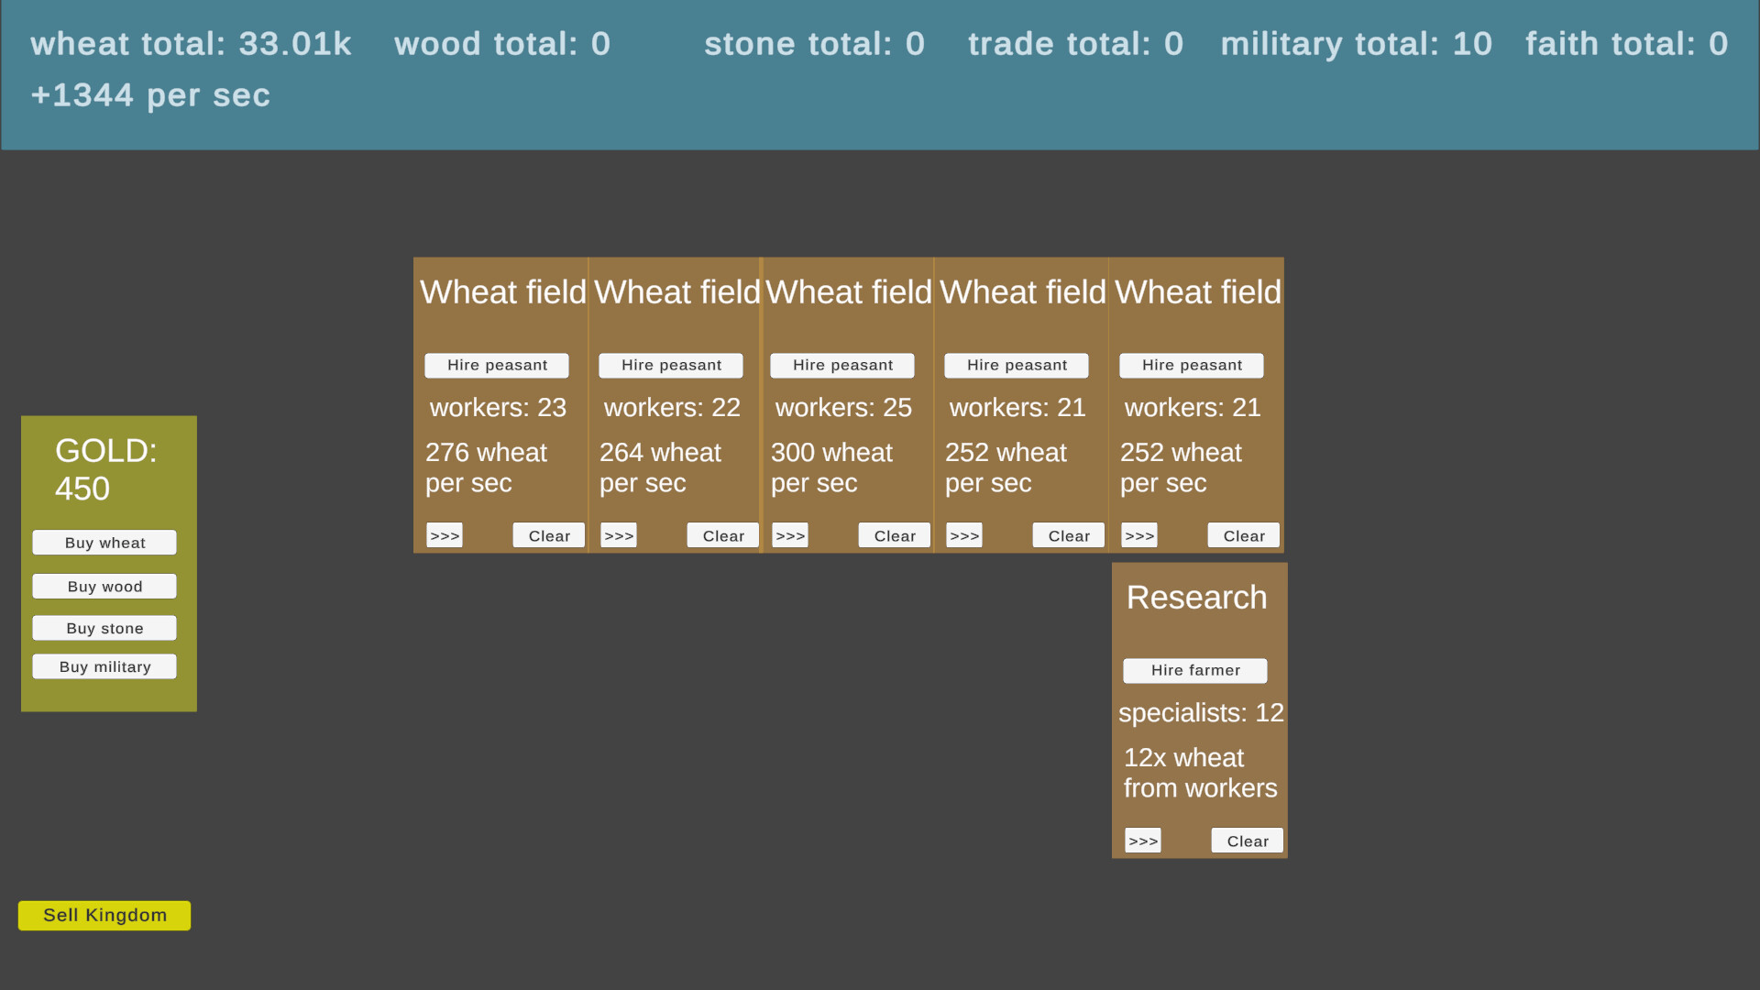The width and height of the screenshot is (1760, 990).
Task: Click the military total label
Action: tap(1356, 44)
